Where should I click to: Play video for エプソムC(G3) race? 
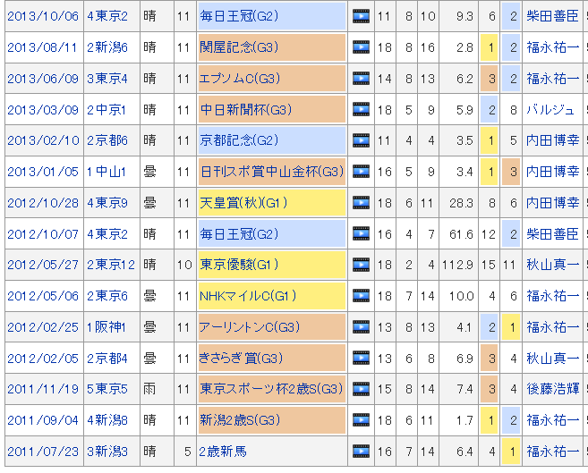tap(361, 79)
